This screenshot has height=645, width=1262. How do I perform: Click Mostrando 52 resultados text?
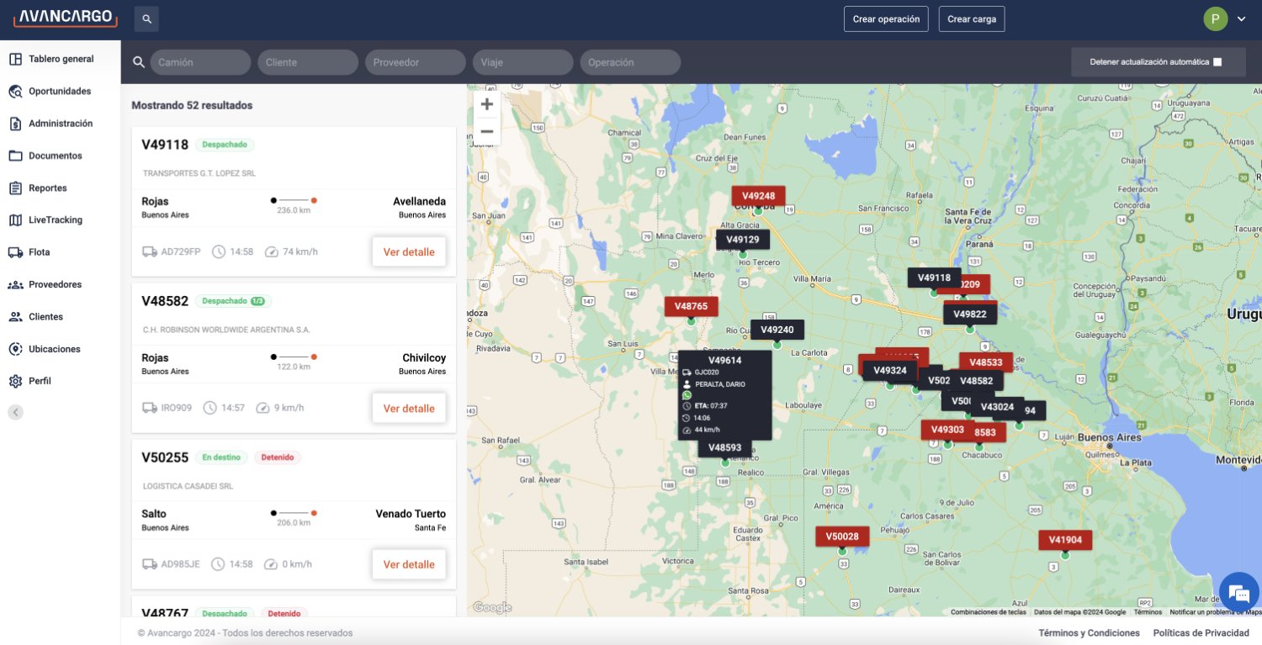192,105
